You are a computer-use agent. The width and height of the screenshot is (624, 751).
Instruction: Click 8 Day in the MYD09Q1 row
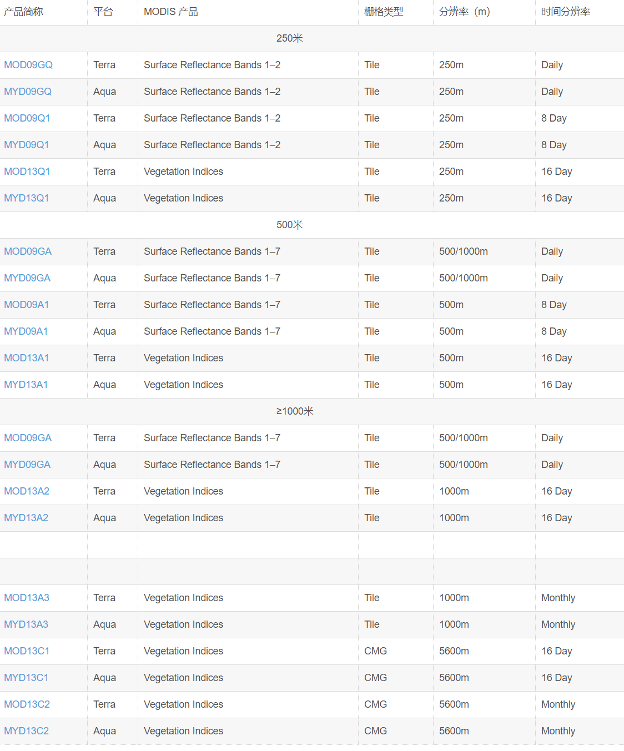pos(554,145)
